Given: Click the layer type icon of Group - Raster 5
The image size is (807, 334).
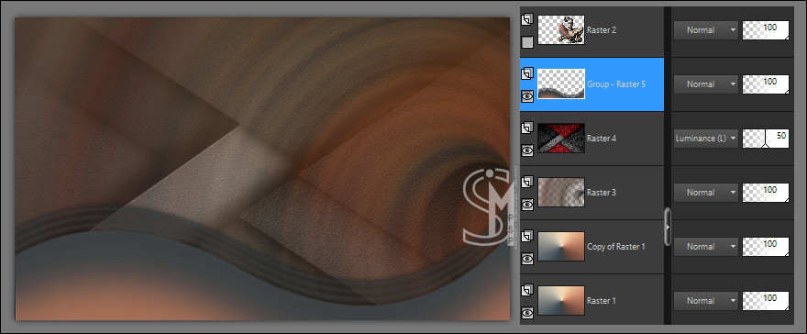Looking at the screenshot, I should click(x=526, y=74).
